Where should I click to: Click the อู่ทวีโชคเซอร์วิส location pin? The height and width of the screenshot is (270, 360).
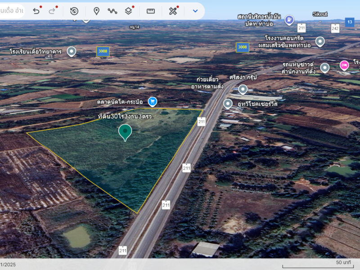228,104
